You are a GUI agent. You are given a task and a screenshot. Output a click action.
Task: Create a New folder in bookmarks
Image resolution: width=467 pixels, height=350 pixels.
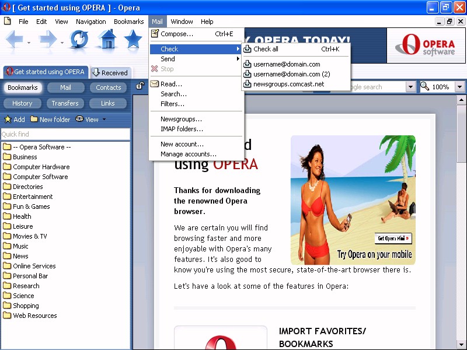click(50, 120)
